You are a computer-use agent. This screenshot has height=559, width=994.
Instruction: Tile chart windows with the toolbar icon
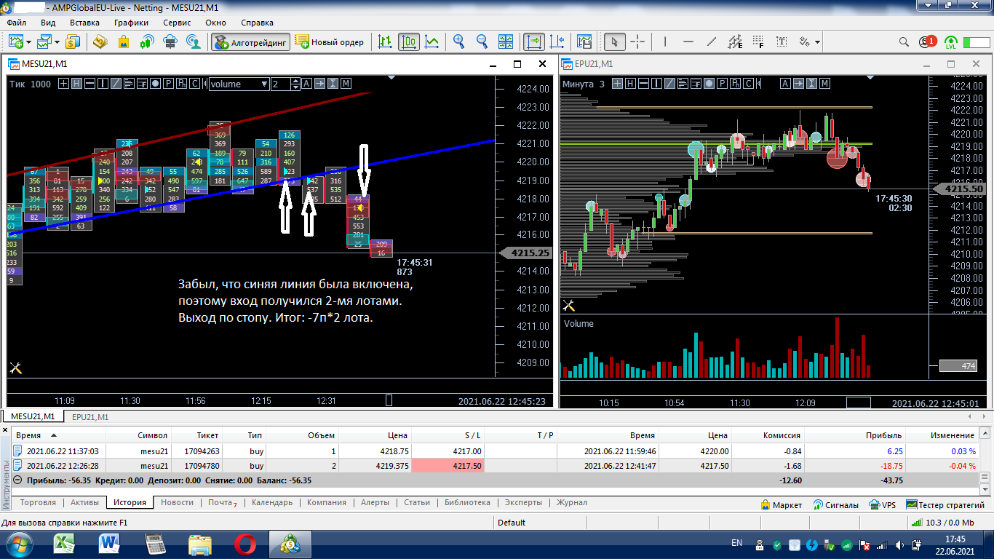[506, 41]
